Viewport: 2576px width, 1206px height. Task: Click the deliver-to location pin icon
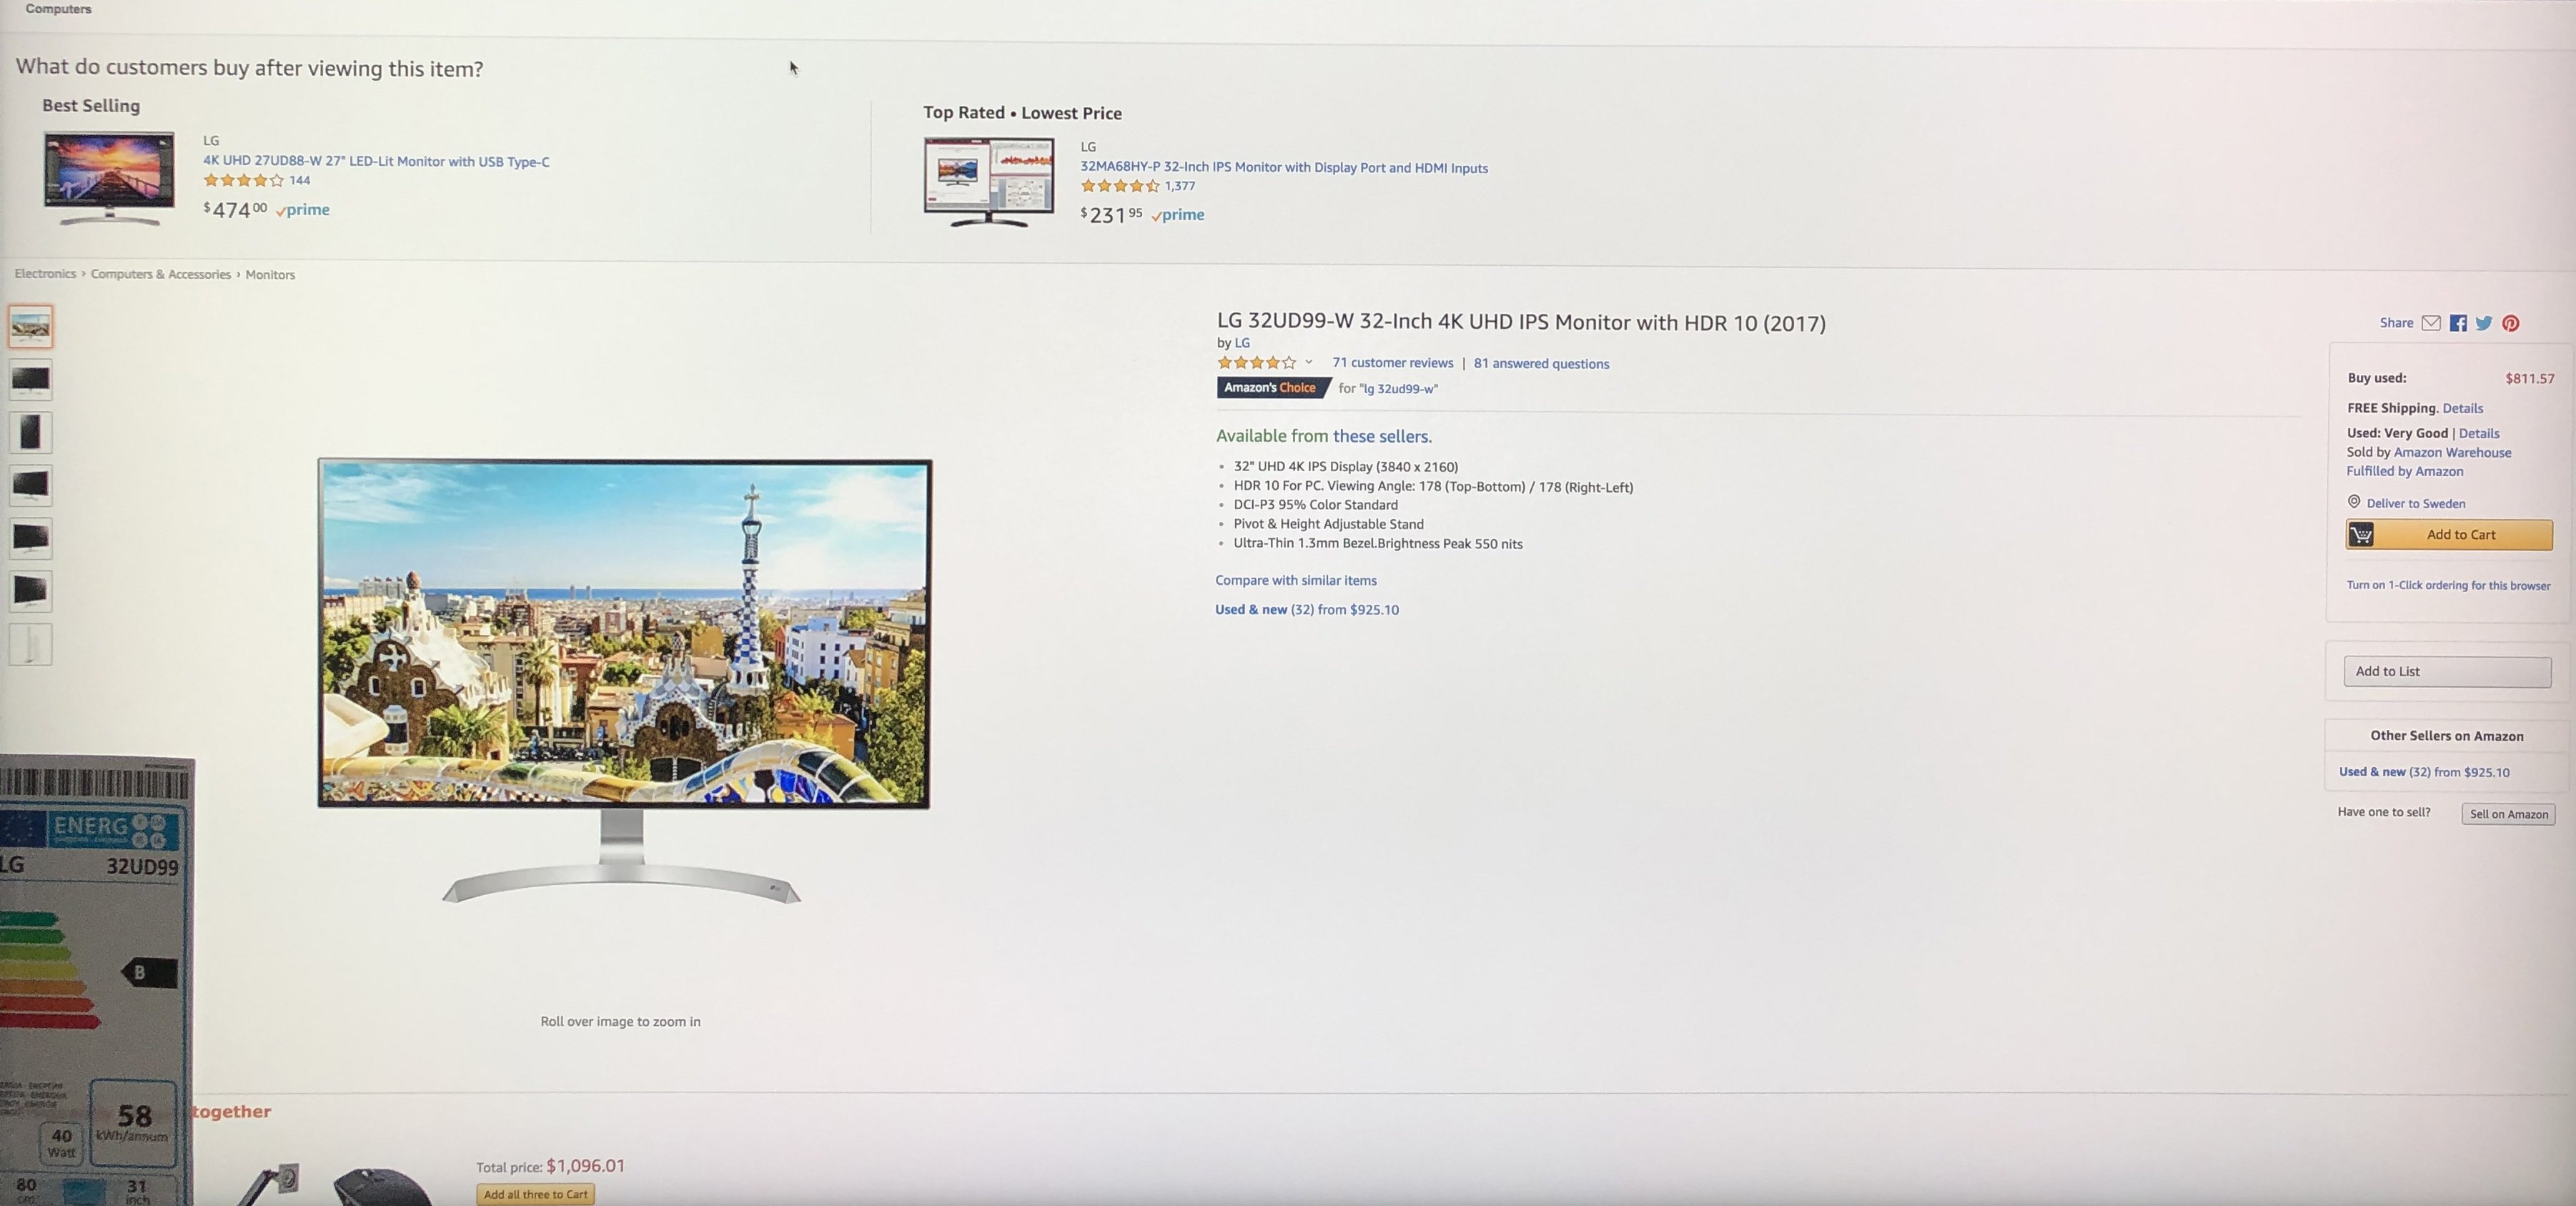pyautogui.click(x=2354, y=502)
